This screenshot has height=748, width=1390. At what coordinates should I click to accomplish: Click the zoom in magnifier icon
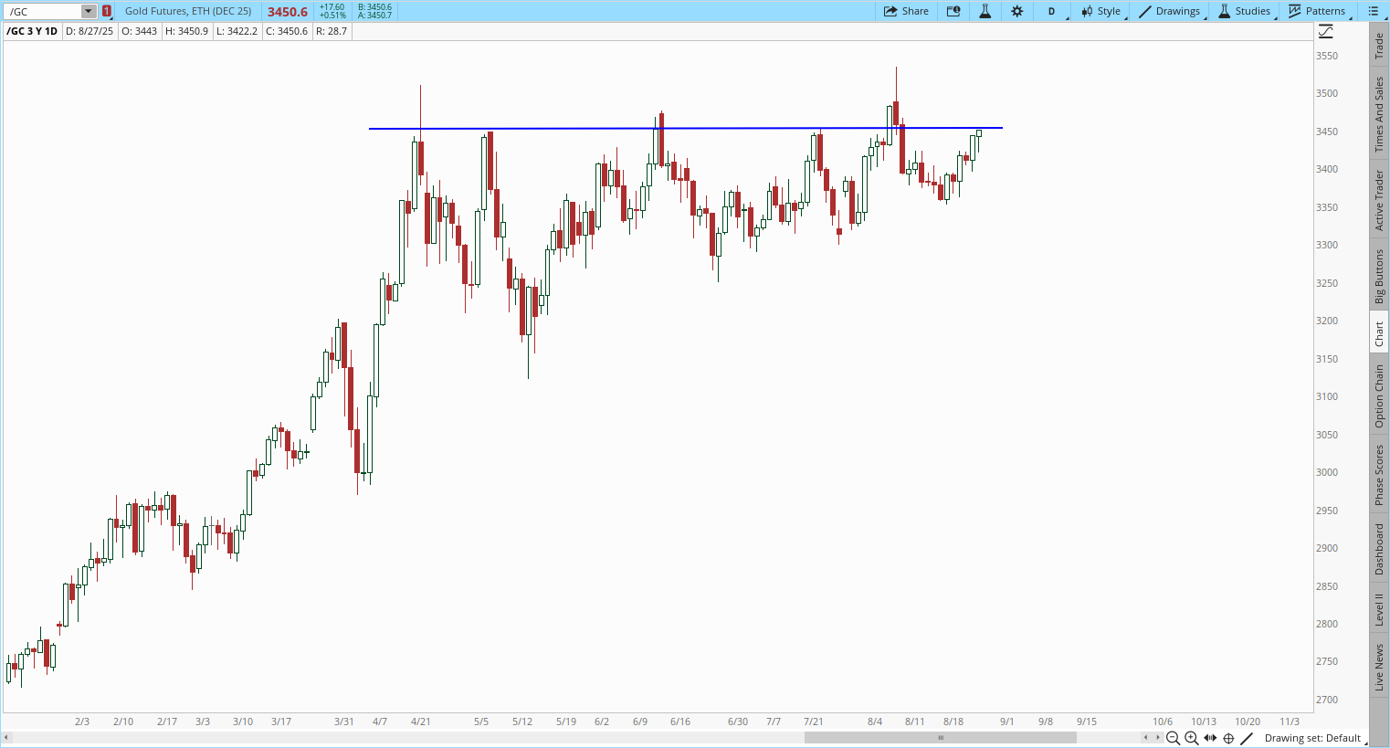[1192, 738]
